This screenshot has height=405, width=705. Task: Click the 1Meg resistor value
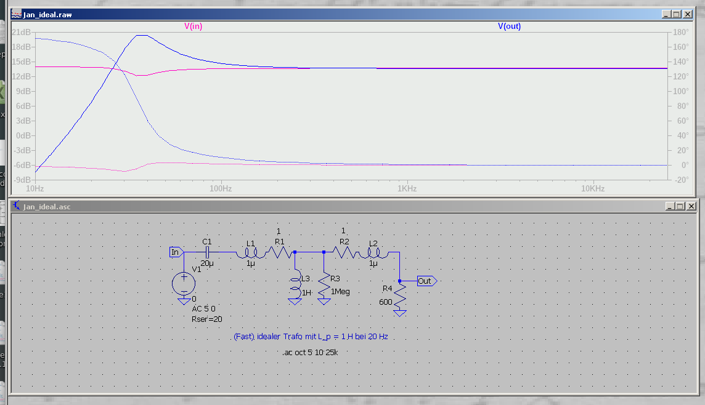tap(340, 292)
